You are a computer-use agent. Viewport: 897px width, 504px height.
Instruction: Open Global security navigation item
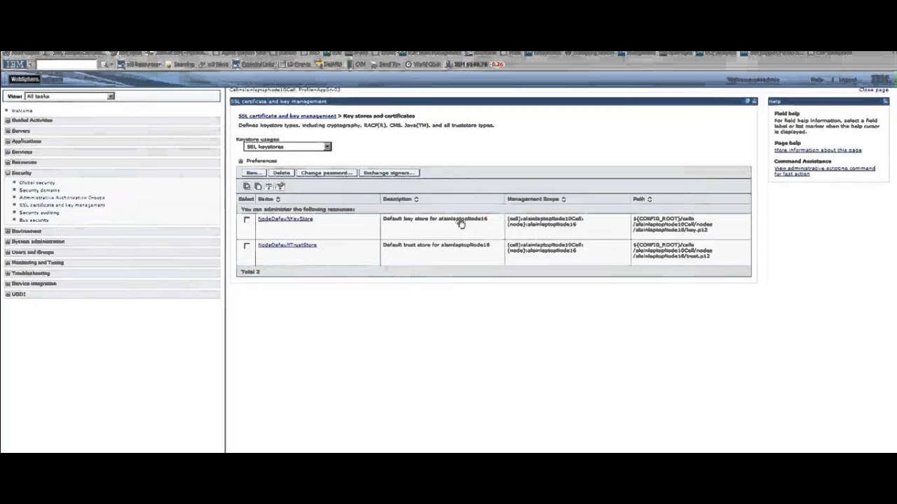tap(37, 183)
